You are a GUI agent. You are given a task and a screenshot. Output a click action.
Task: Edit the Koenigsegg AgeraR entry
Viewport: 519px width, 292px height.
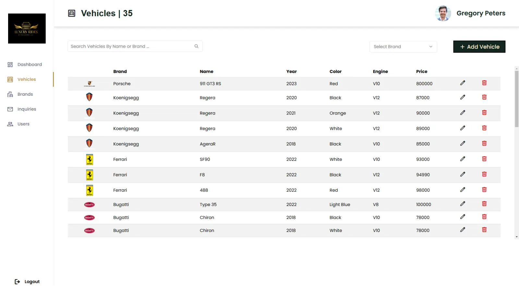point(463,143)
